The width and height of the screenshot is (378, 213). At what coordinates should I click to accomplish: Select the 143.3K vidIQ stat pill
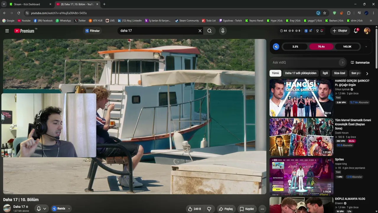coord(347,47)
